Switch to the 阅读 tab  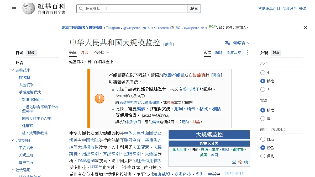(207, 52)
